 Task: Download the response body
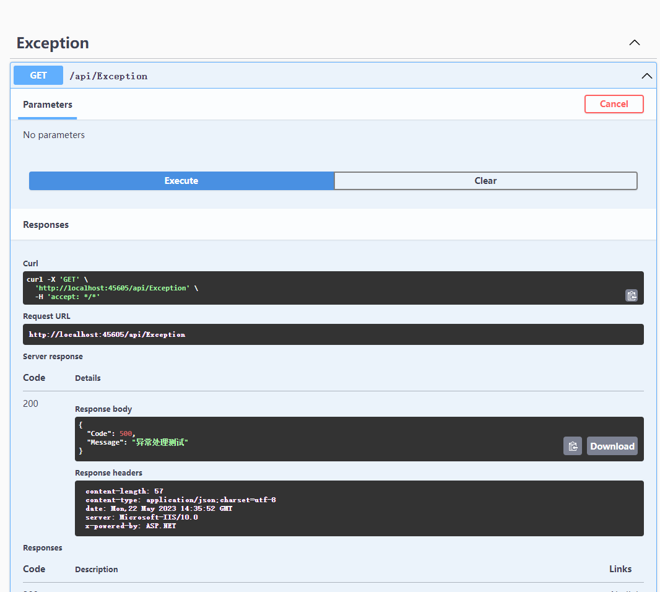612,446
